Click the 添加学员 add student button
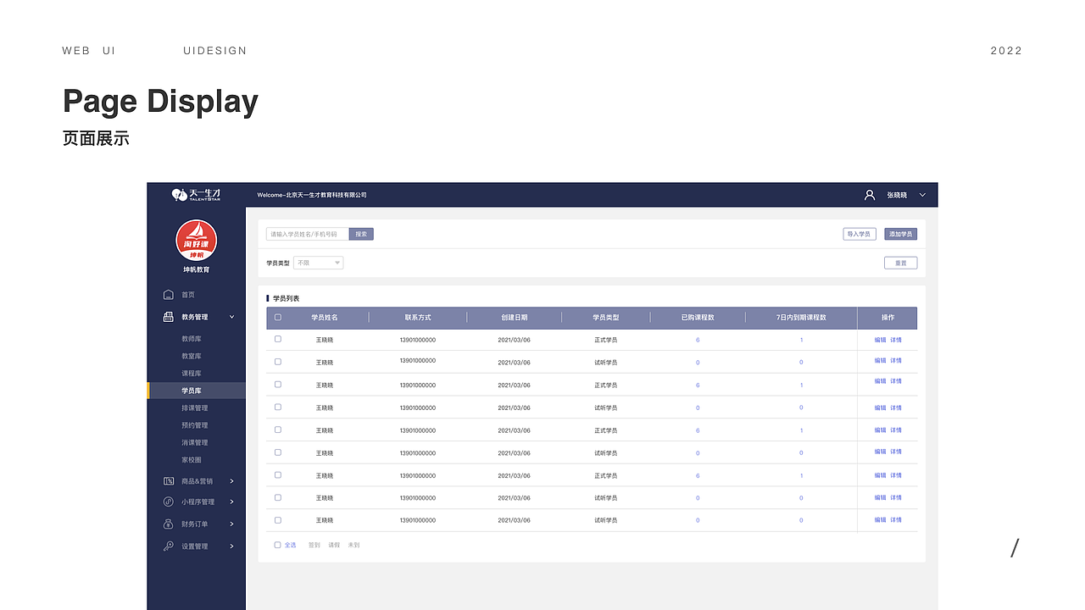 click(x=901, y=234)
